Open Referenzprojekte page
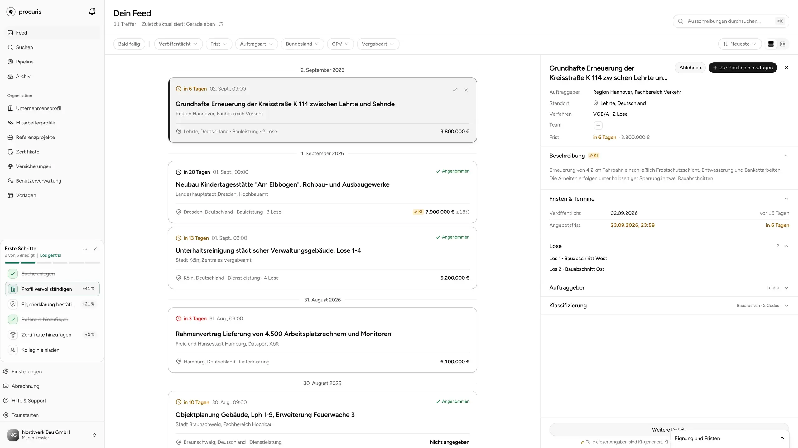Viewport: 798px width, 448px height. click(52, 137)
